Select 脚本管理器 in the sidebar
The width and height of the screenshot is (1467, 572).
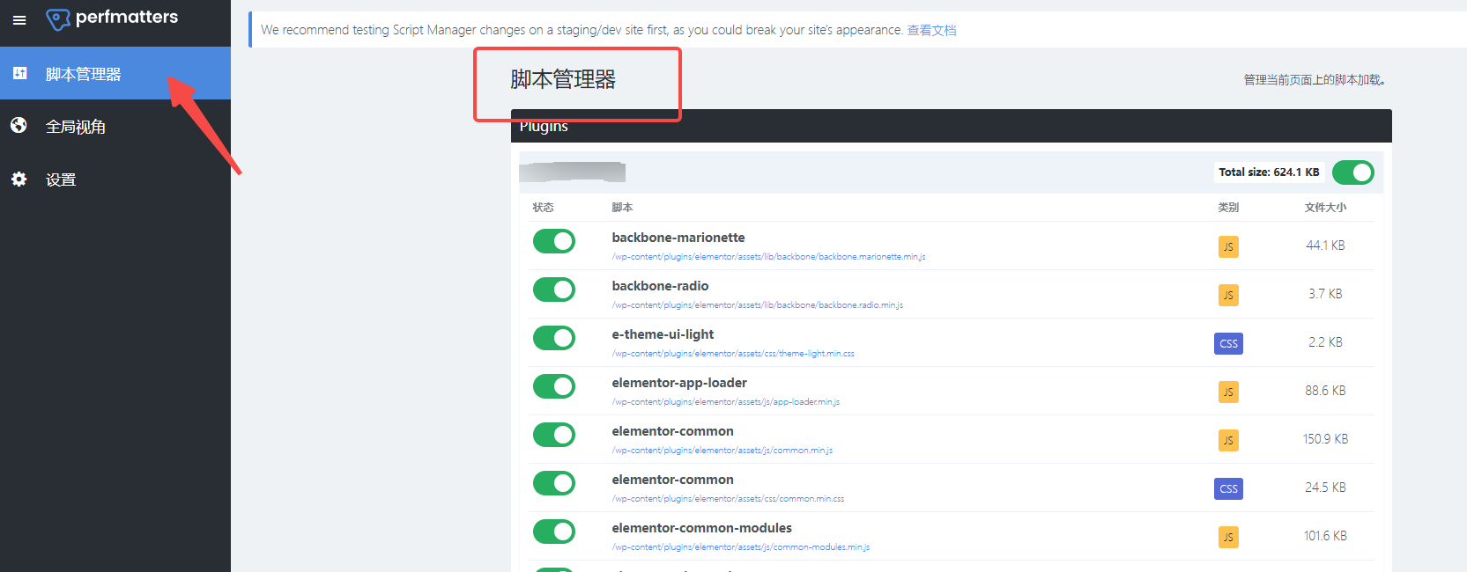click(83, 74)
